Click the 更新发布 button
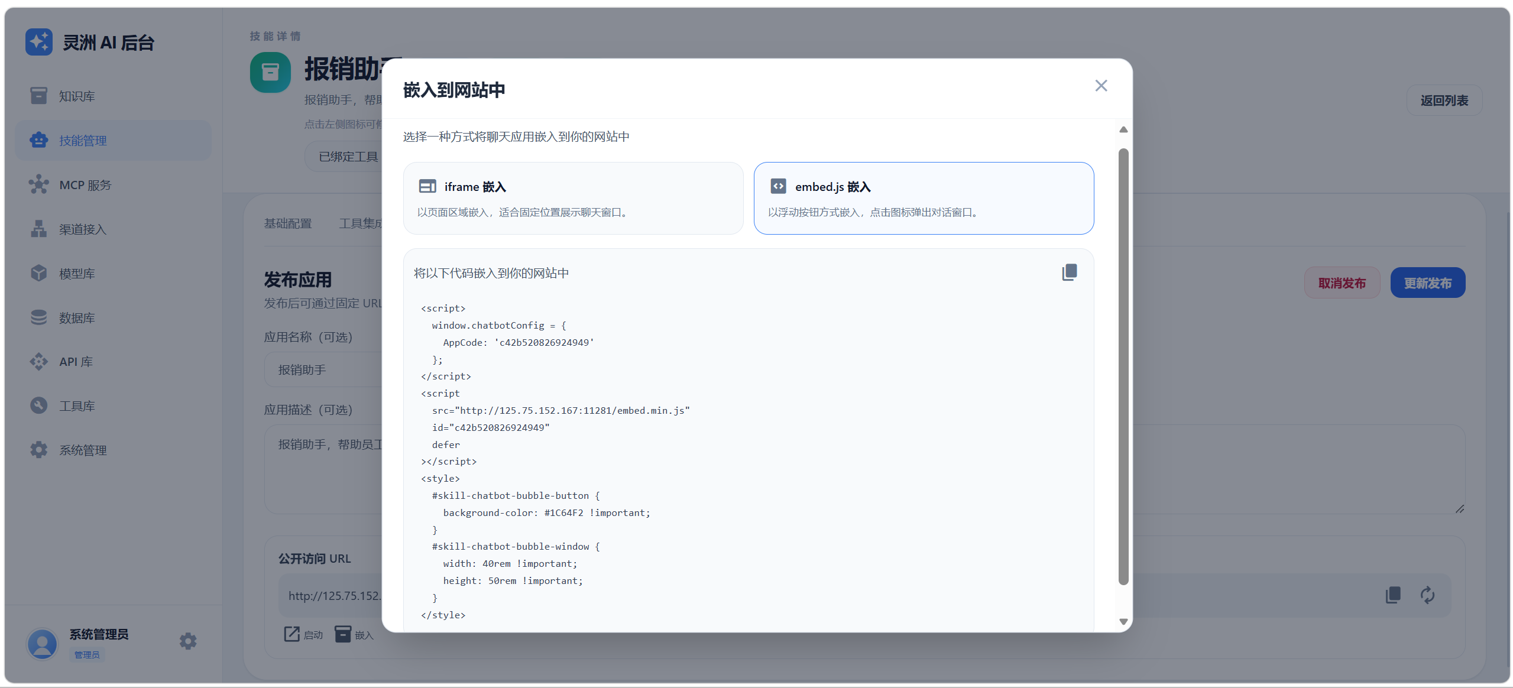Viewport: 1513px width, 688px height. tap(1427, 283)
